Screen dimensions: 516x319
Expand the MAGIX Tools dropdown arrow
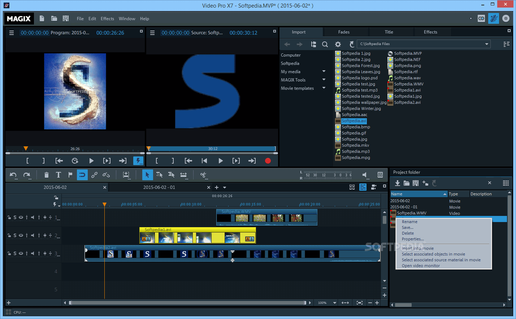pos(324,80)
